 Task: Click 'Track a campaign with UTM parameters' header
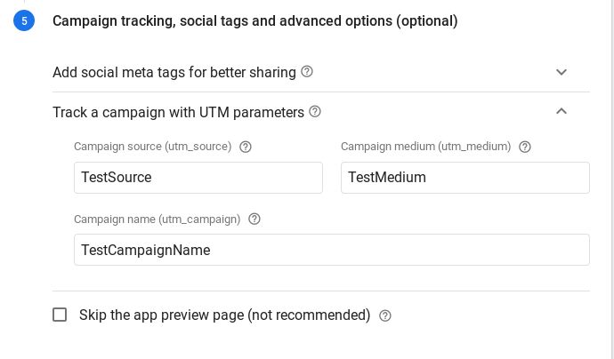[x=178, y=112]
